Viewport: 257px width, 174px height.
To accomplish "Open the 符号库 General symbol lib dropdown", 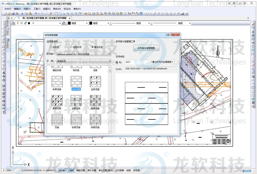I will pos(84,54).
